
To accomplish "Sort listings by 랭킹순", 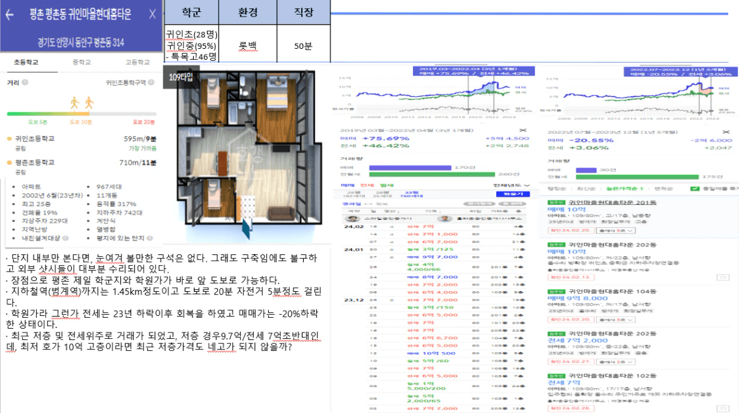I will (x=557, y=188).
